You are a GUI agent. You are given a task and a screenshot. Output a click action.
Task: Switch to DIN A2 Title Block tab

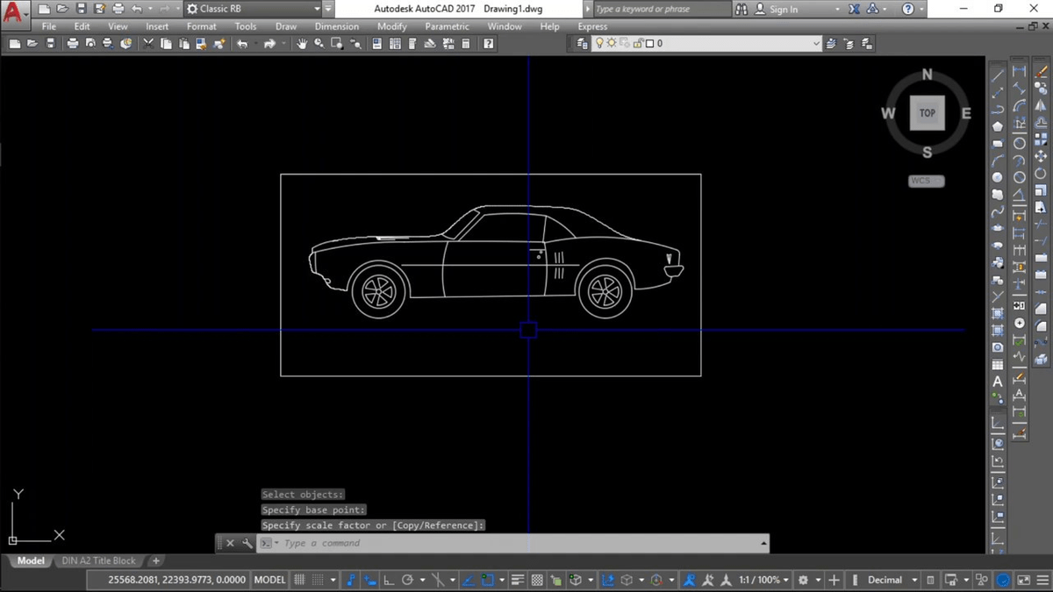[x=98, y=560]
